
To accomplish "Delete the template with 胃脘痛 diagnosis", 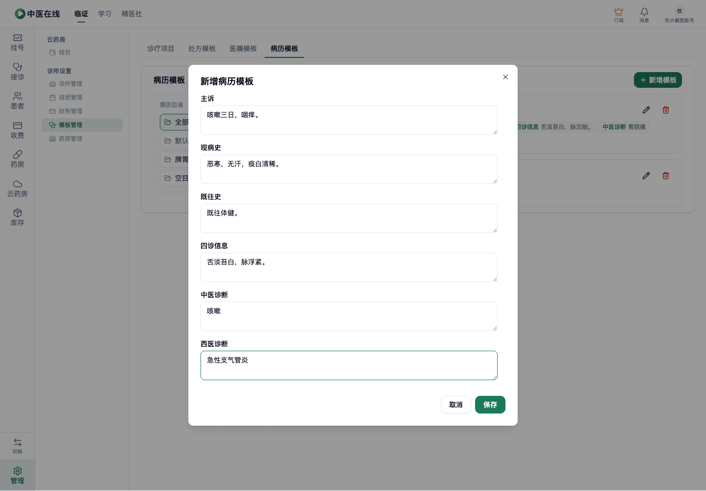I will point(666,110).
